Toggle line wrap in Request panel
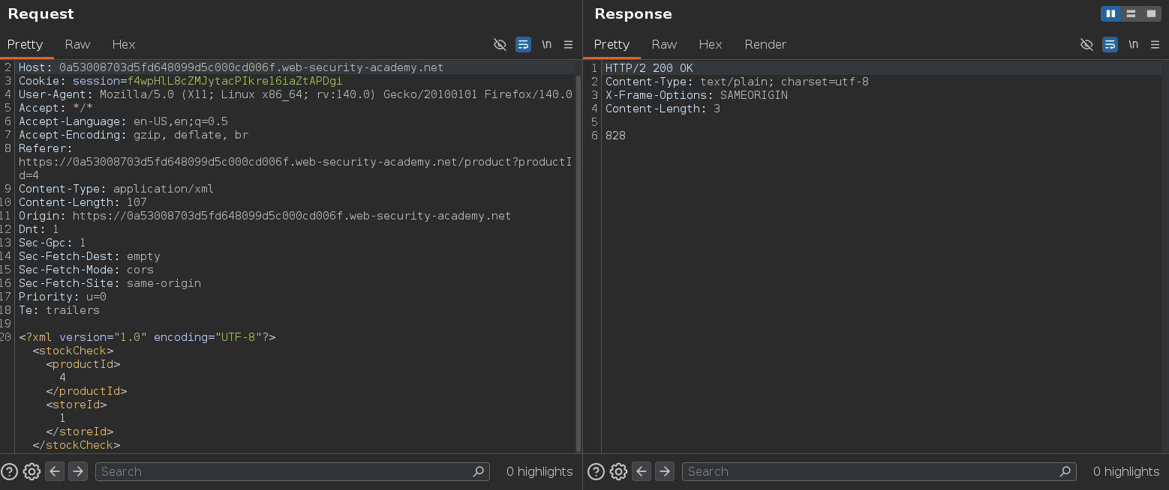 coord(523,44)
